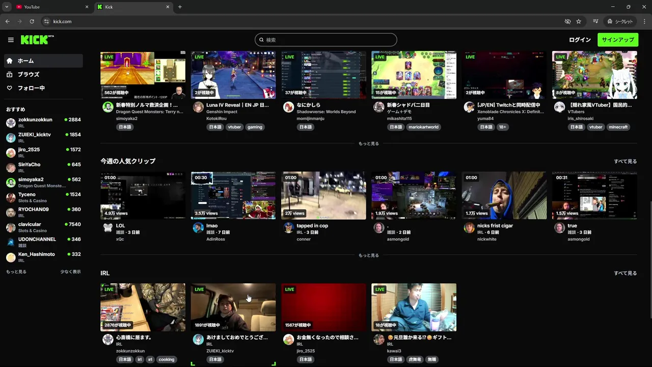
Task: Click the green サインアップ button
Action: tap(617, 40)
